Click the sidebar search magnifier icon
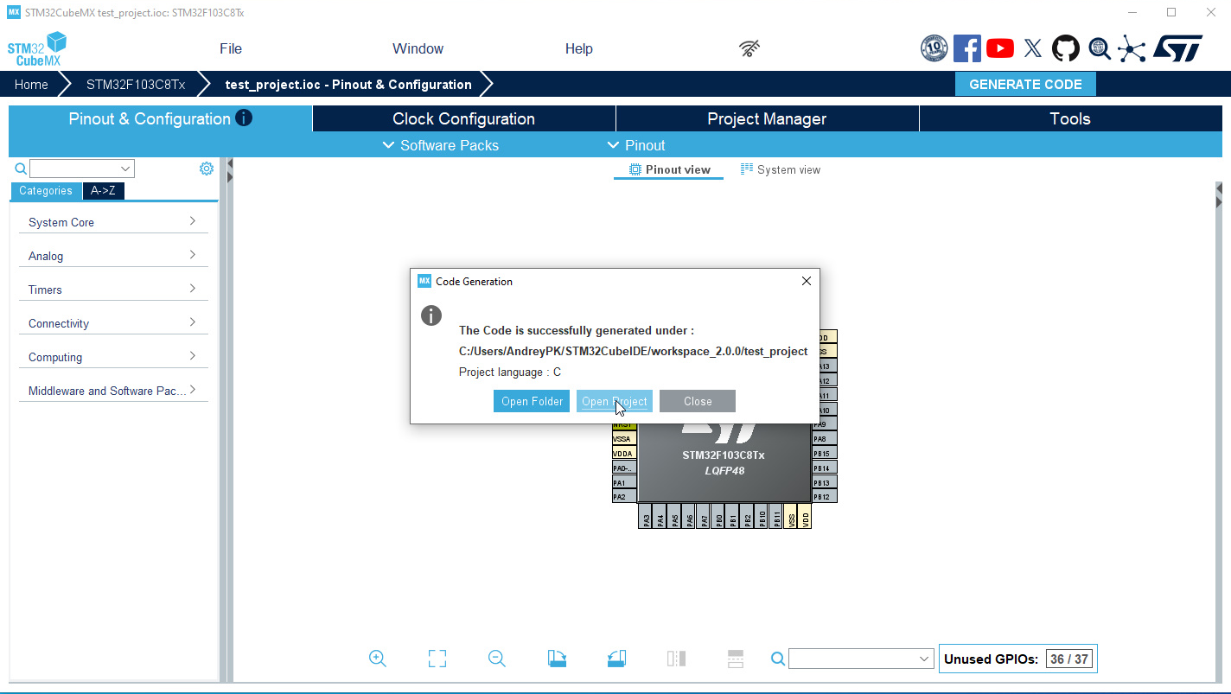The image size is (1231, 694). (x=21, y=169)
